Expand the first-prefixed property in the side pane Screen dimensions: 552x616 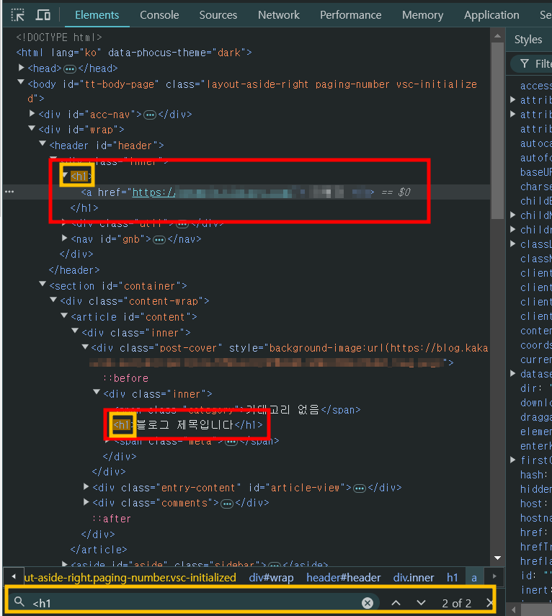pyautogui.click(x=513, y=460)
